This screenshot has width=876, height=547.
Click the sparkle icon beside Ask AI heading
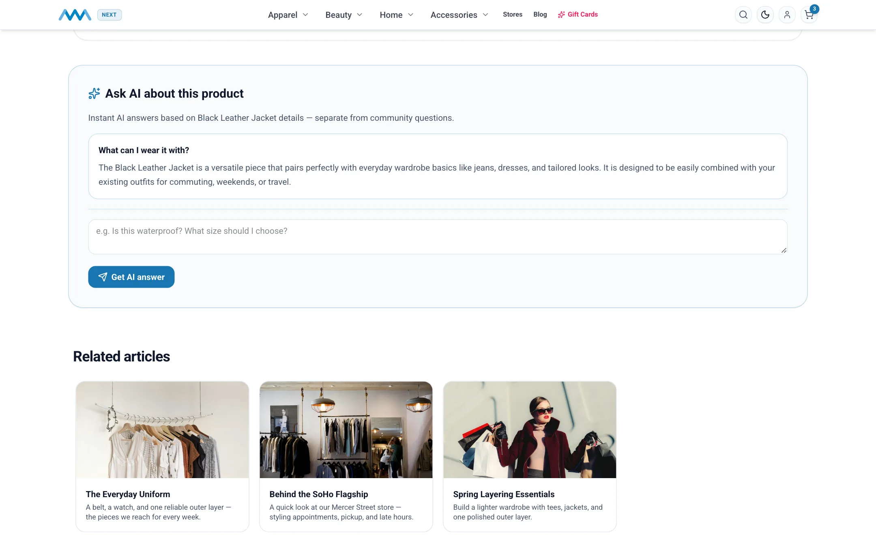(94, 94)
